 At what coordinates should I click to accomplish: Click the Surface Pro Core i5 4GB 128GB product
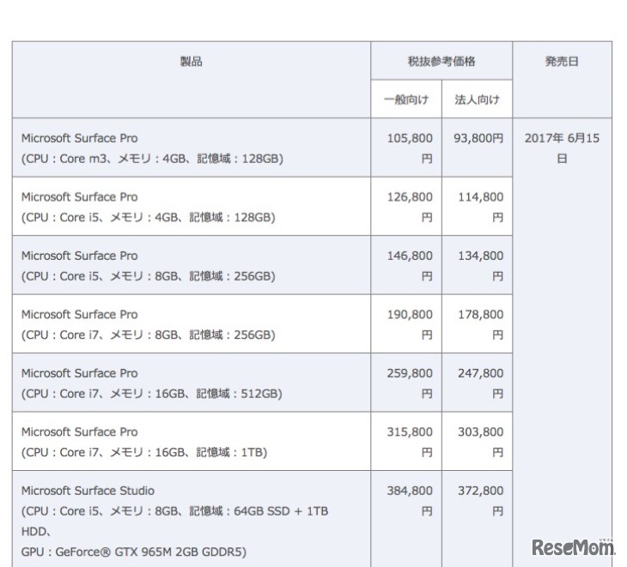(148, 207)
